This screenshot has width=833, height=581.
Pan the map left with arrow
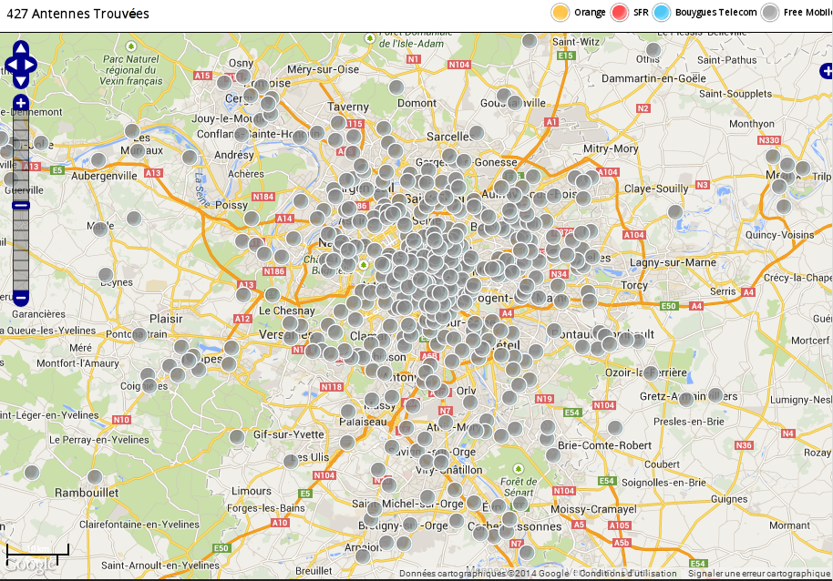coord(10,65)
